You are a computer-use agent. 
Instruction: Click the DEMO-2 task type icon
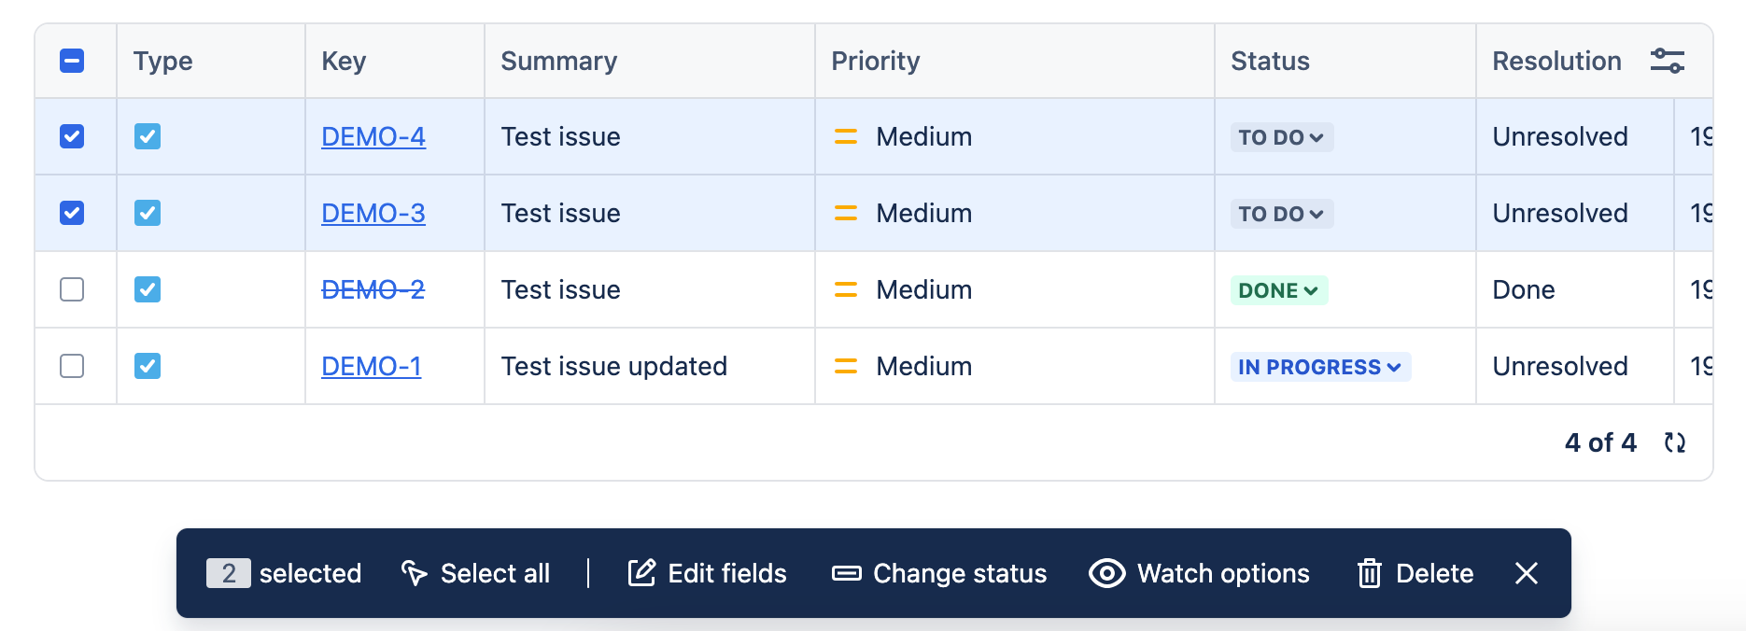pyautogui.click(x=148, y=289)
